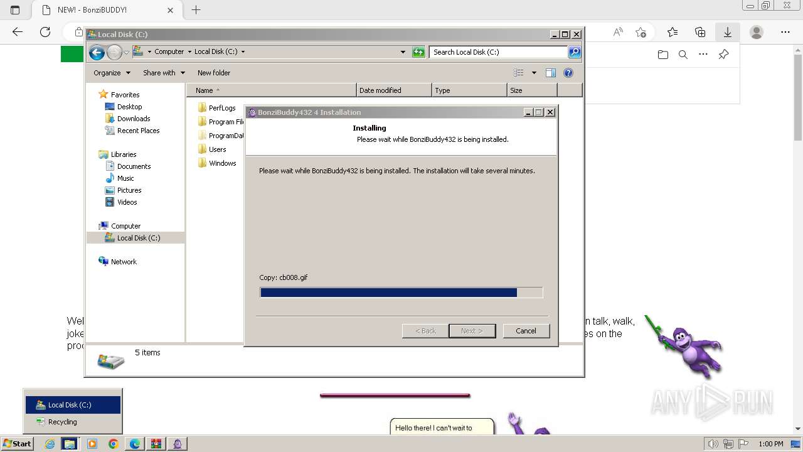The width and height of the screenshot is (803, 452).
Task: Click the installer Back button
Action: (x=425, y=331)
